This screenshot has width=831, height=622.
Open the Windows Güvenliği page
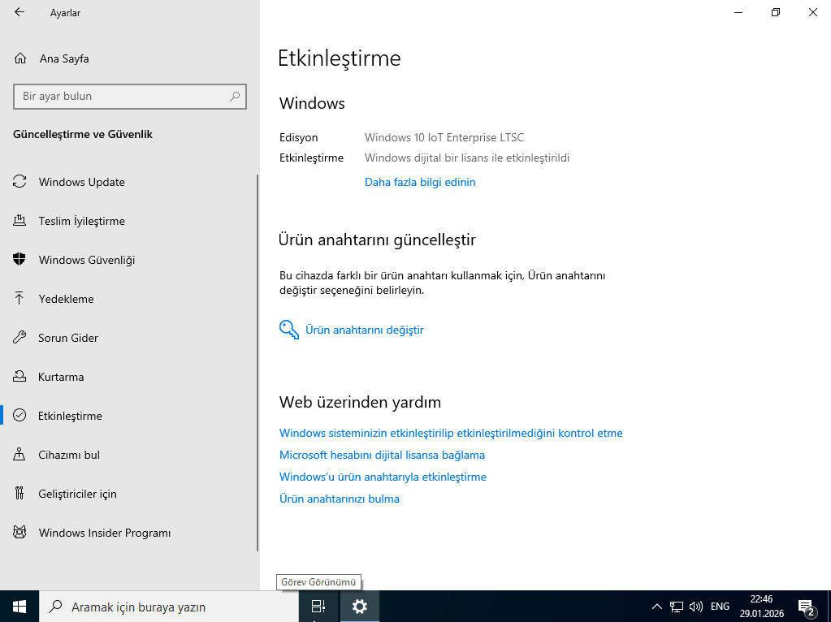[x=129, y=260]
